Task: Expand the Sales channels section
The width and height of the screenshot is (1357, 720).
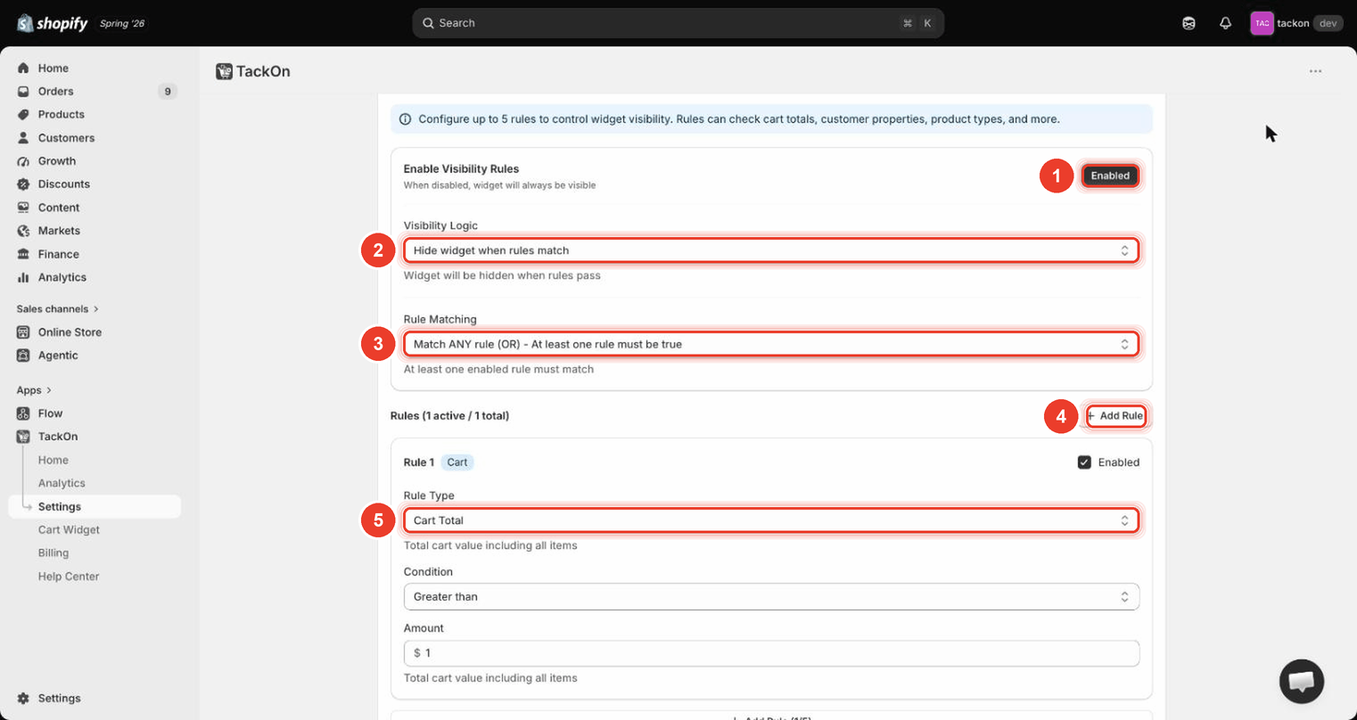Action: click(57, 309)
